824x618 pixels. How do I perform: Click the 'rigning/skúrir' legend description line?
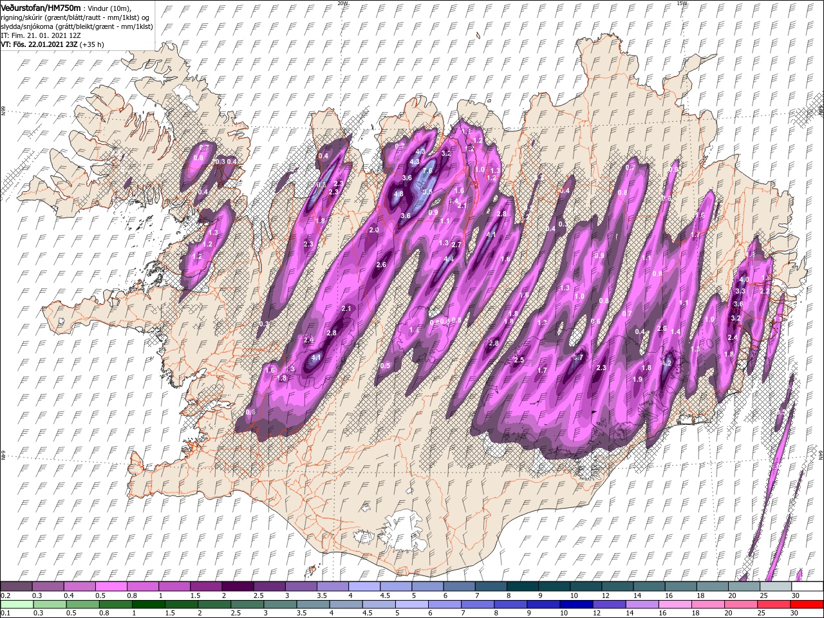point(75,17)
